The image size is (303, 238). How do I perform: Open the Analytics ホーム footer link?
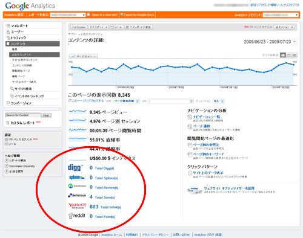pyautogui.click(x=112, y=235)
